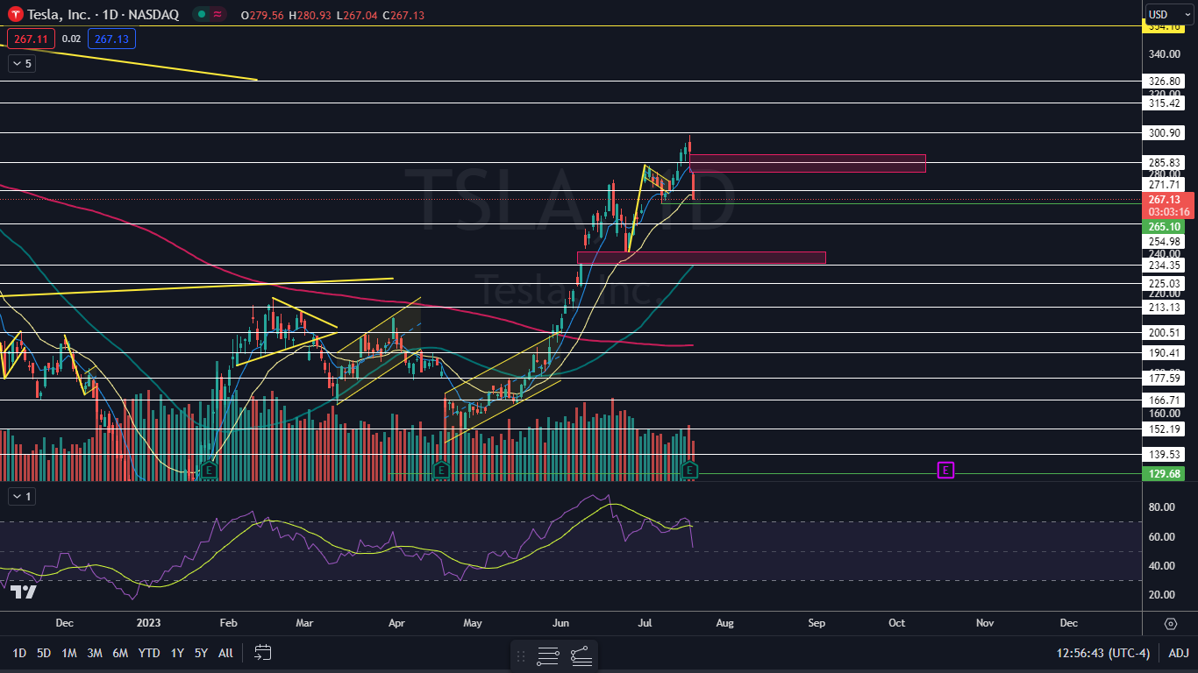The image size is (1198, 673).
Task: Click the Aug label on time axis
Action: pyautogui.click(x=724, y=623)
